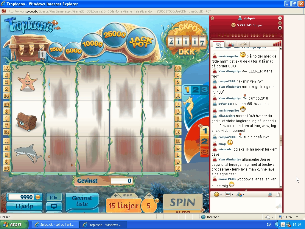305x229 pixels.
Task: Click the blank page icon in chat toolbar
Action: (x=278, y=194)
